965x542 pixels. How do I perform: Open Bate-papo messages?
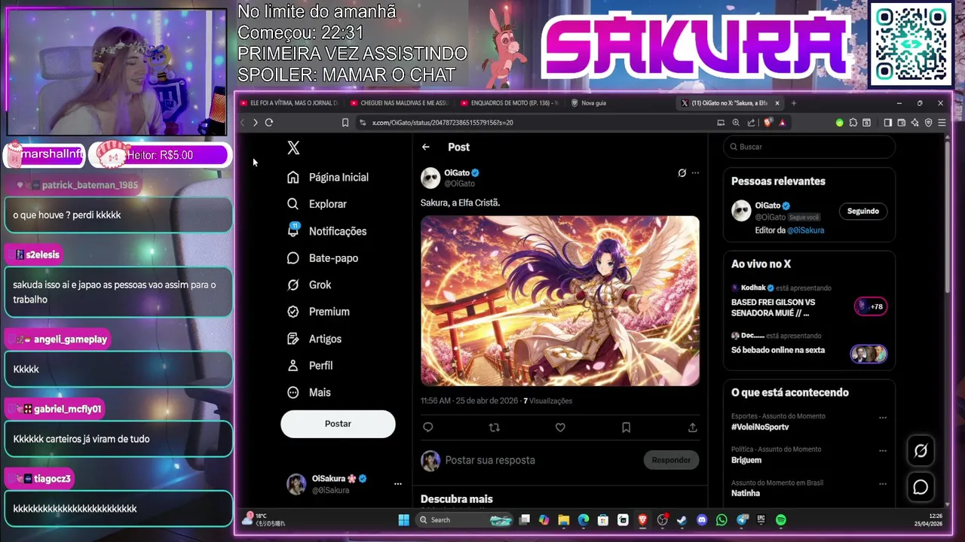pyautogui.click(x=323, y=258)
